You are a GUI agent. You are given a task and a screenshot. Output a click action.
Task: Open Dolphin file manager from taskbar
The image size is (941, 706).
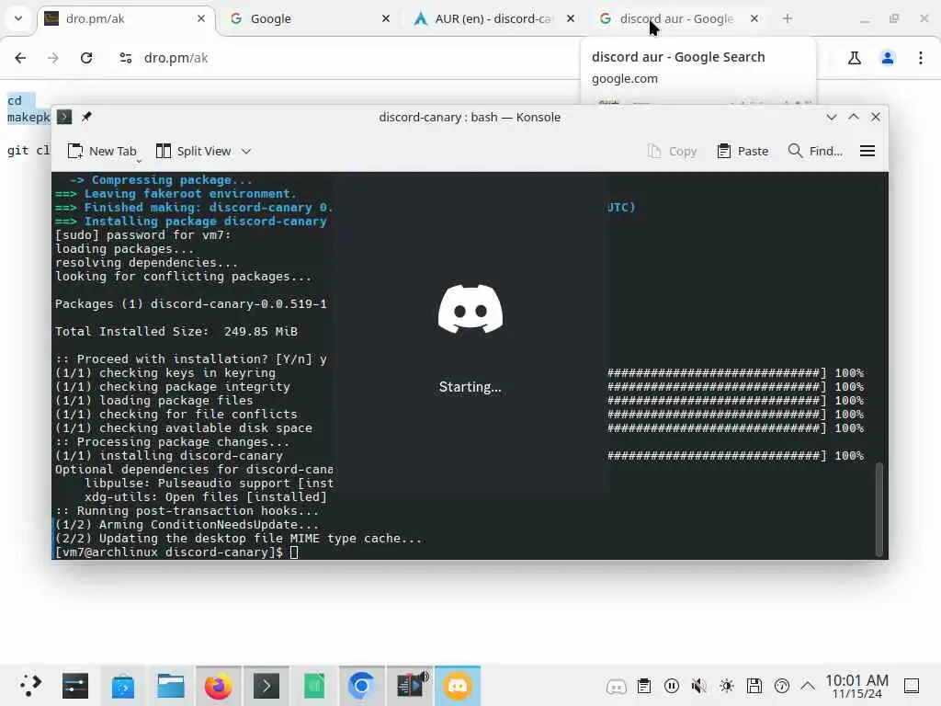click(x=170, y=686)
